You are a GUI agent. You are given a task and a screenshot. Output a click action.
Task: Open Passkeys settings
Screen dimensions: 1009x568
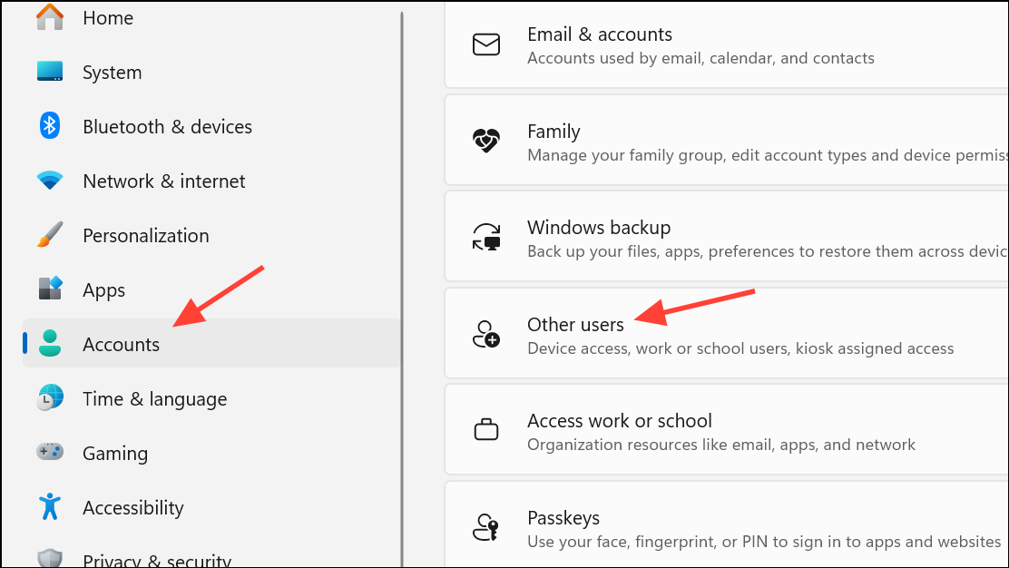pyautogui.click(x=727, y=525)
